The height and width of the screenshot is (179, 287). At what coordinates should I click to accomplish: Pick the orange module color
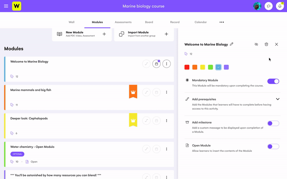pos(195,67)
